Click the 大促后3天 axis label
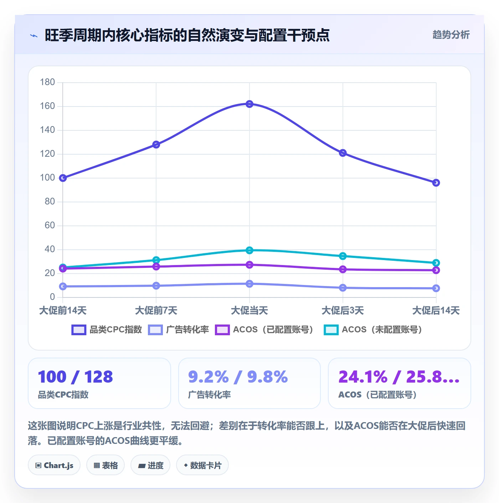 coord(343,310)
